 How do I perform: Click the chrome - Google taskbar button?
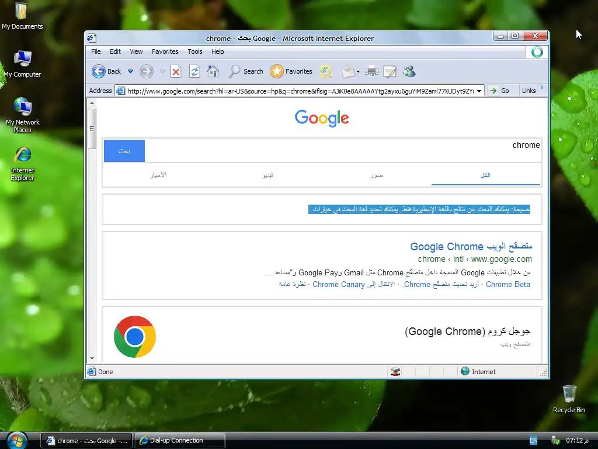click(86, 440)
